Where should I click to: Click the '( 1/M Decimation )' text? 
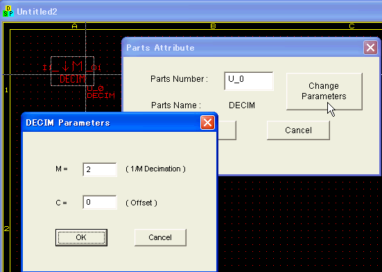[x=156, y=169]
